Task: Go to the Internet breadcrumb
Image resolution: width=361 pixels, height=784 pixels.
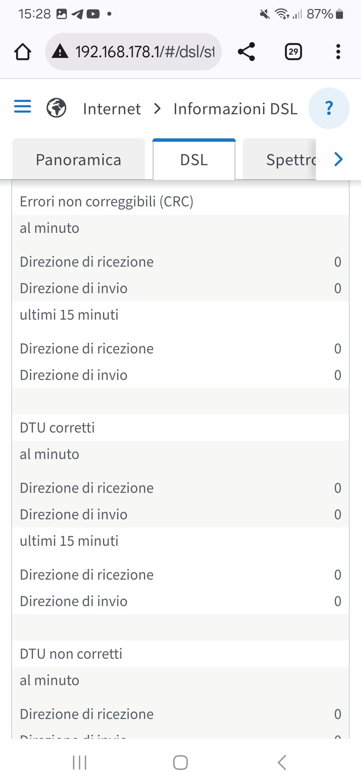Action: tap(112, 109)
